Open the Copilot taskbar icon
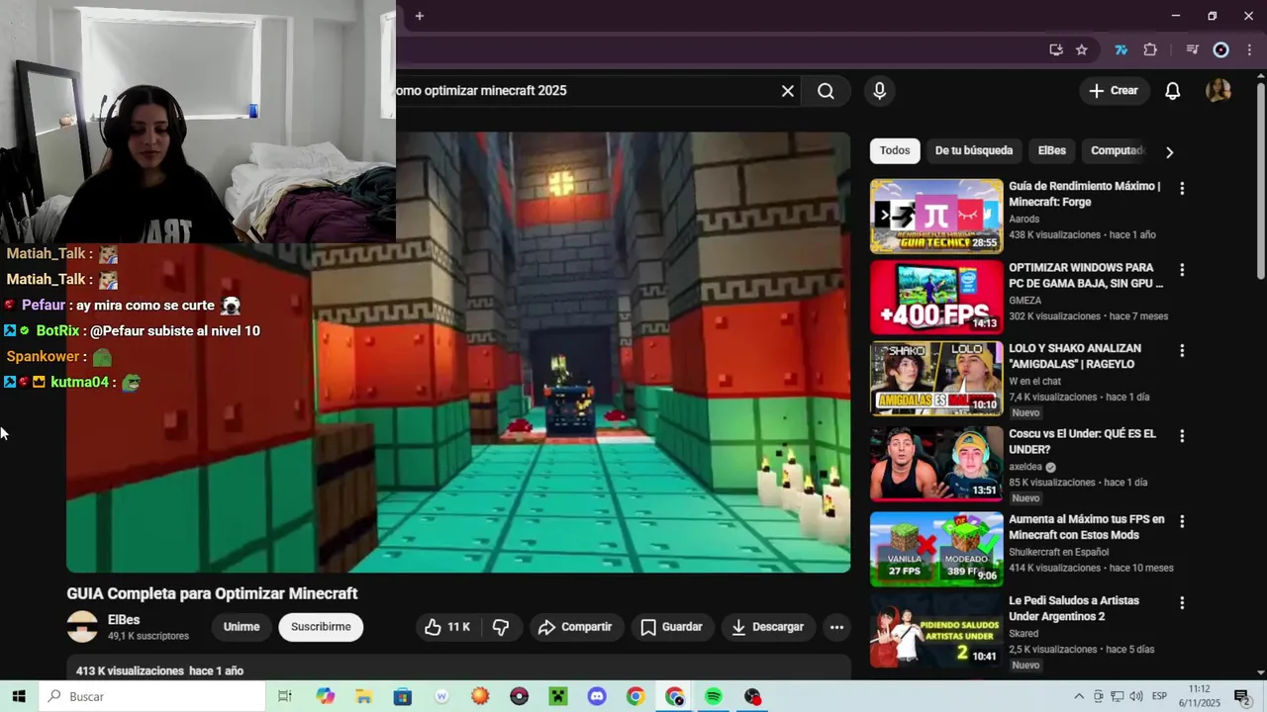Image resolution: width=1267 pixels, height=712 pixels. point(326,696)
